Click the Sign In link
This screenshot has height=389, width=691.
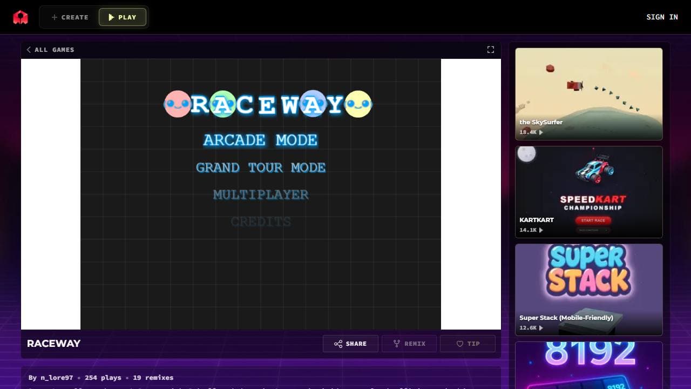[662, 17]
